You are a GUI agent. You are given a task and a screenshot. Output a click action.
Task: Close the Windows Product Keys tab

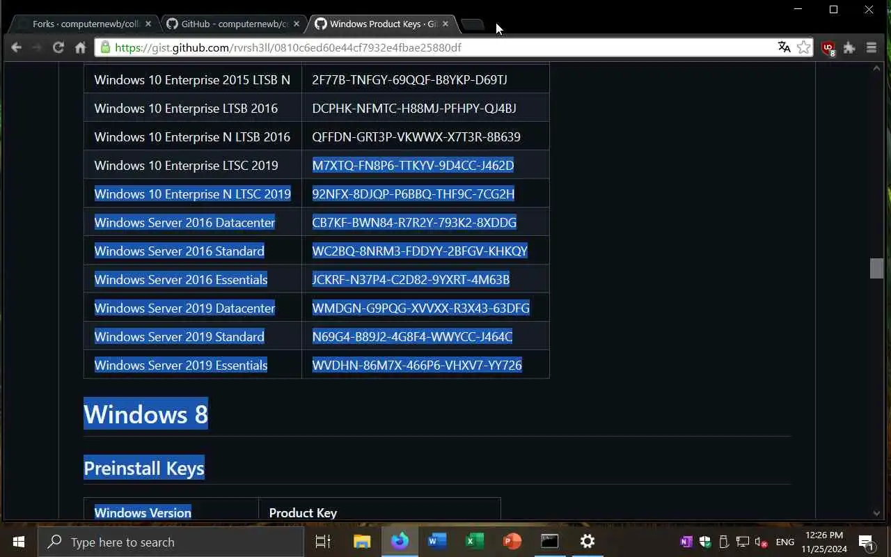point(445,24)
